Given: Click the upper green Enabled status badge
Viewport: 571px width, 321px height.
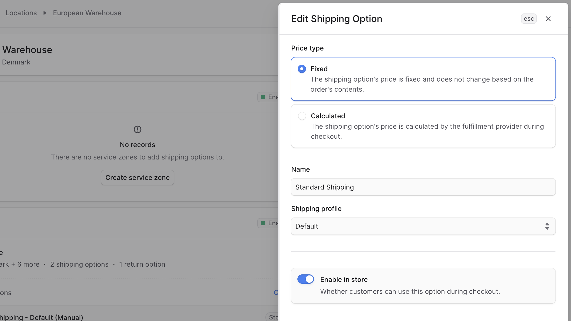Looking at the screenshot, I should tap(268, 97).
